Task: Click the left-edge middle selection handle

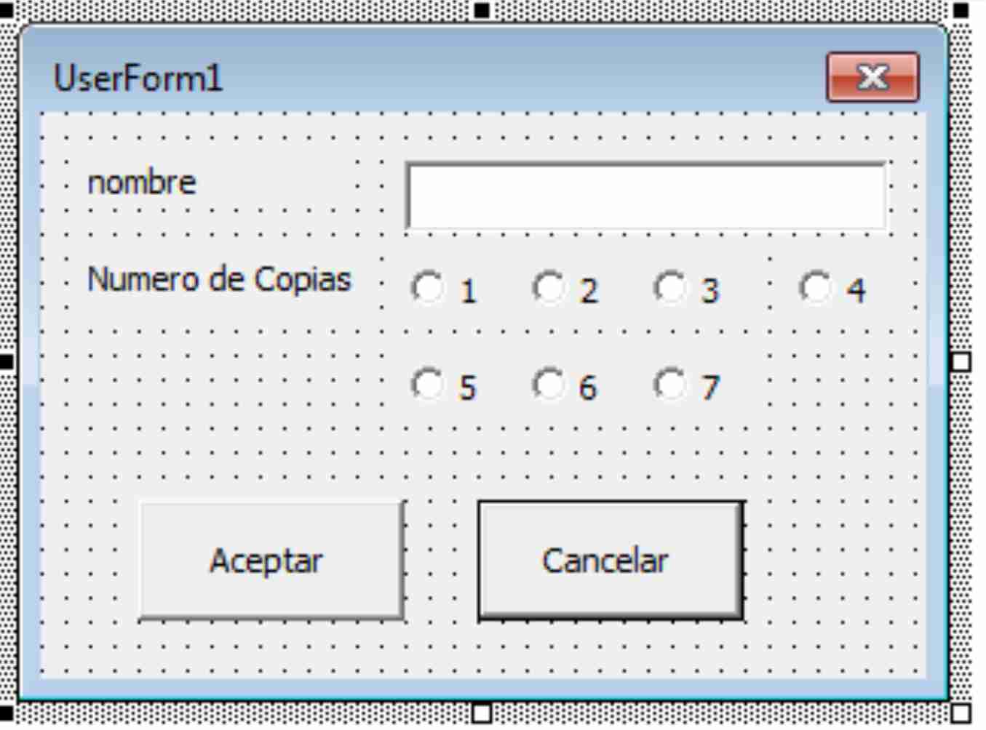Action: point(6,361)
